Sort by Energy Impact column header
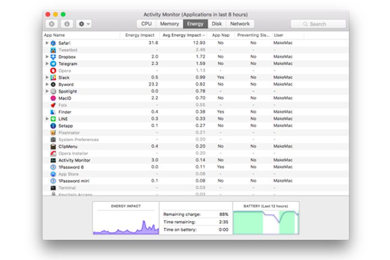The image size is (390, 260). point(140,35)
